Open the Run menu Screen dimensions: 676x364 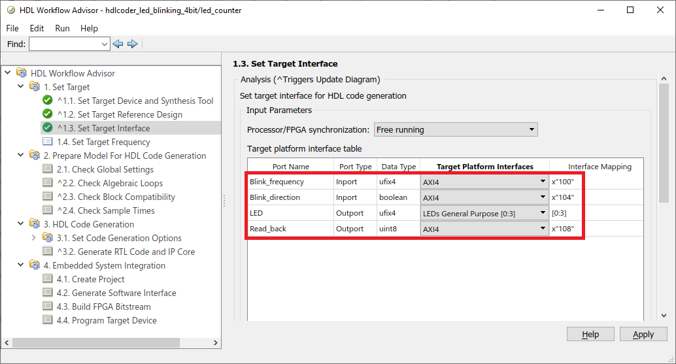click(x=62, y=28)
